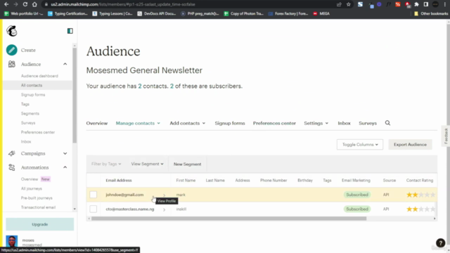Viewport: 450px width, 253px height.
Task: Click the contact rating stars for johndoe@gmail.com
Action: [420, 195]
